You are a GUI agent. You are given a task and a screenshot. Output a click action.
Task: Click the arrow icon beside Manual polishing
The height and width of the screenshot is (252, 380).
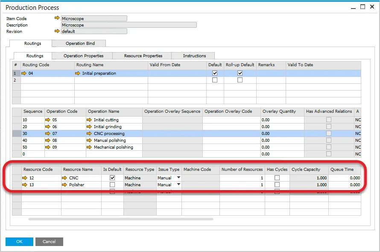tap(89, 141)
